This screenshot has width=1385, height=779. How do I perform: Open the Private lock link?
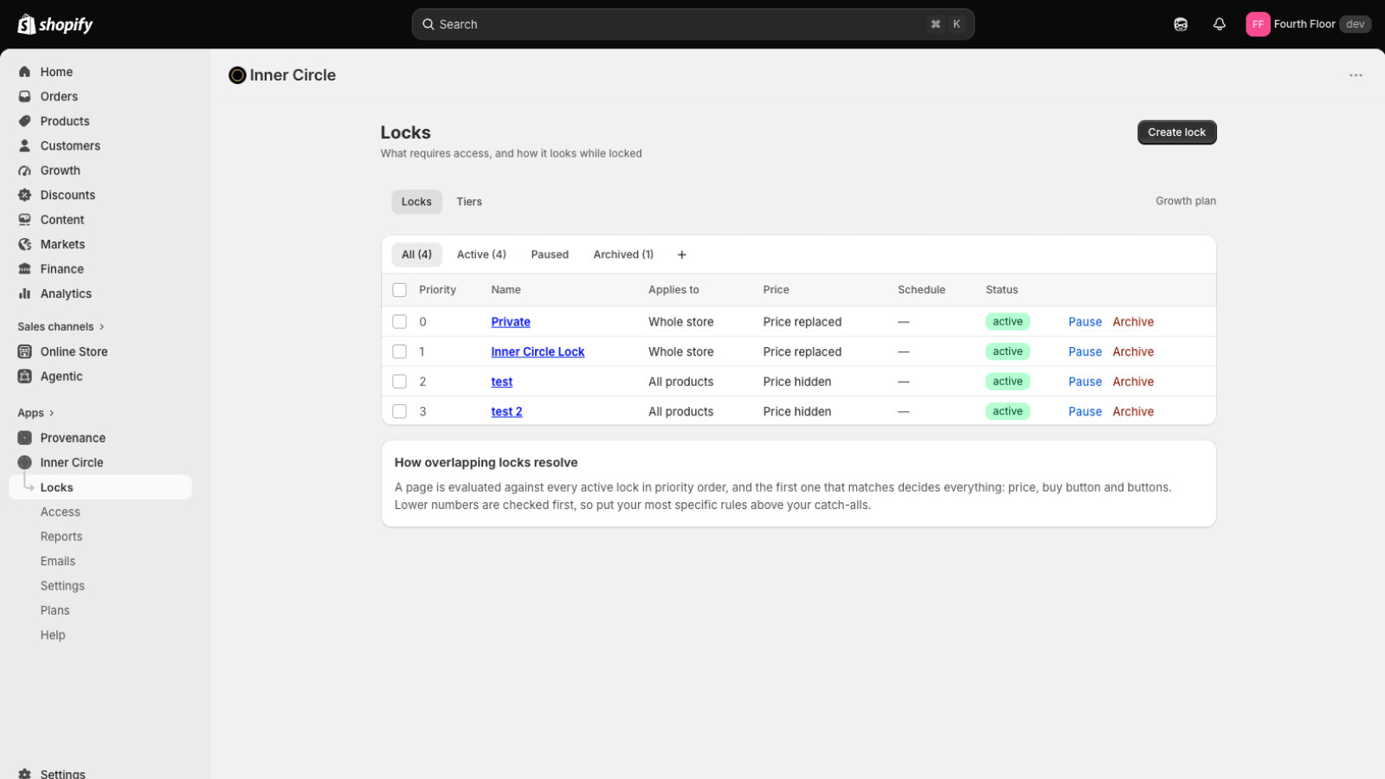point(511,322)
